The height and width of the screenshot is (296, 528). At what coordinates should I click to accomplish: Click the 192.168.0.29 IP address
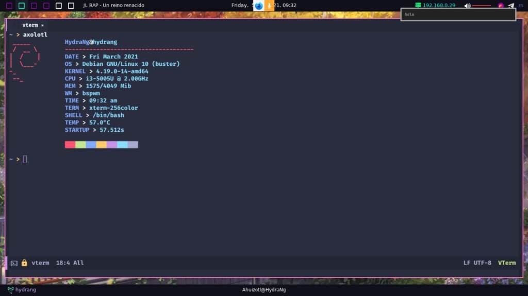439,5
